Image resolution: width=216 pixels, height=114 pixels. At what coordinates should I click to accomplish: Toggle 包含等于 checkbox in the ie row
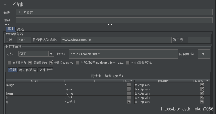tap(202, 97)
